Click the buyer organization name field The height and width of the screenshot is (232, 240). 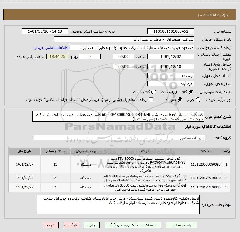pyautogui.click(x=124, y=39)
